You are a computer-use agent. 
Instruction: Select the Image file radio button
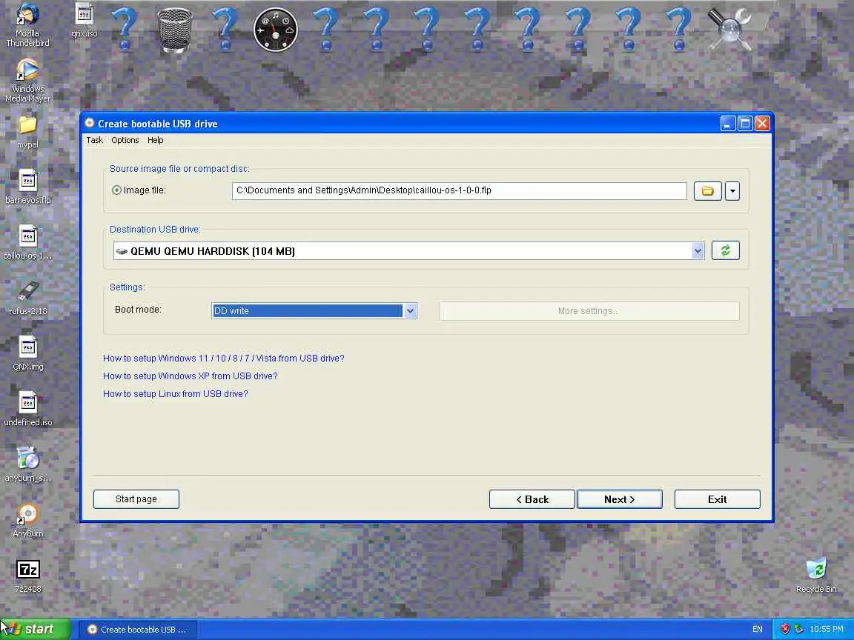116,190
